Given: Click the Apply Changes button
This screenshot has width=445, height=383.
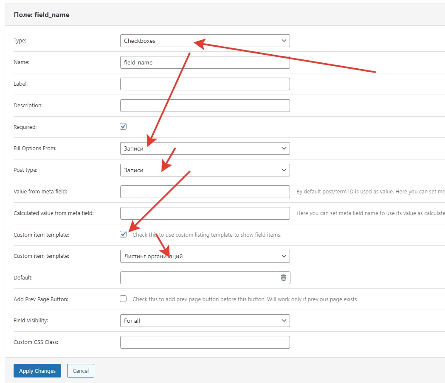Looking at the screenshot, I should click(37, 371).
